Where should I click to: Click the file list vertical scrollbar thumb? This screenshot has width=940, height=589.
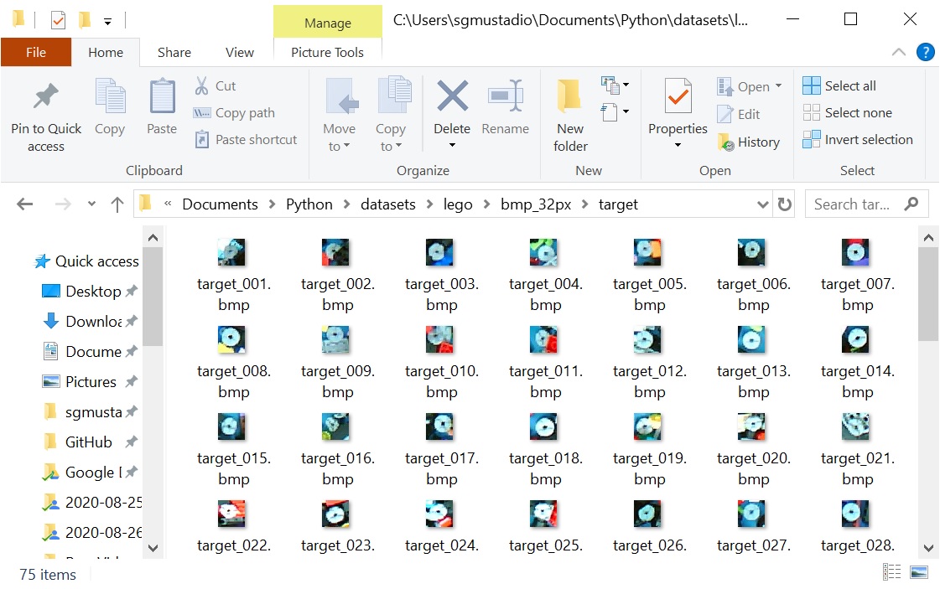click(927, 294)
